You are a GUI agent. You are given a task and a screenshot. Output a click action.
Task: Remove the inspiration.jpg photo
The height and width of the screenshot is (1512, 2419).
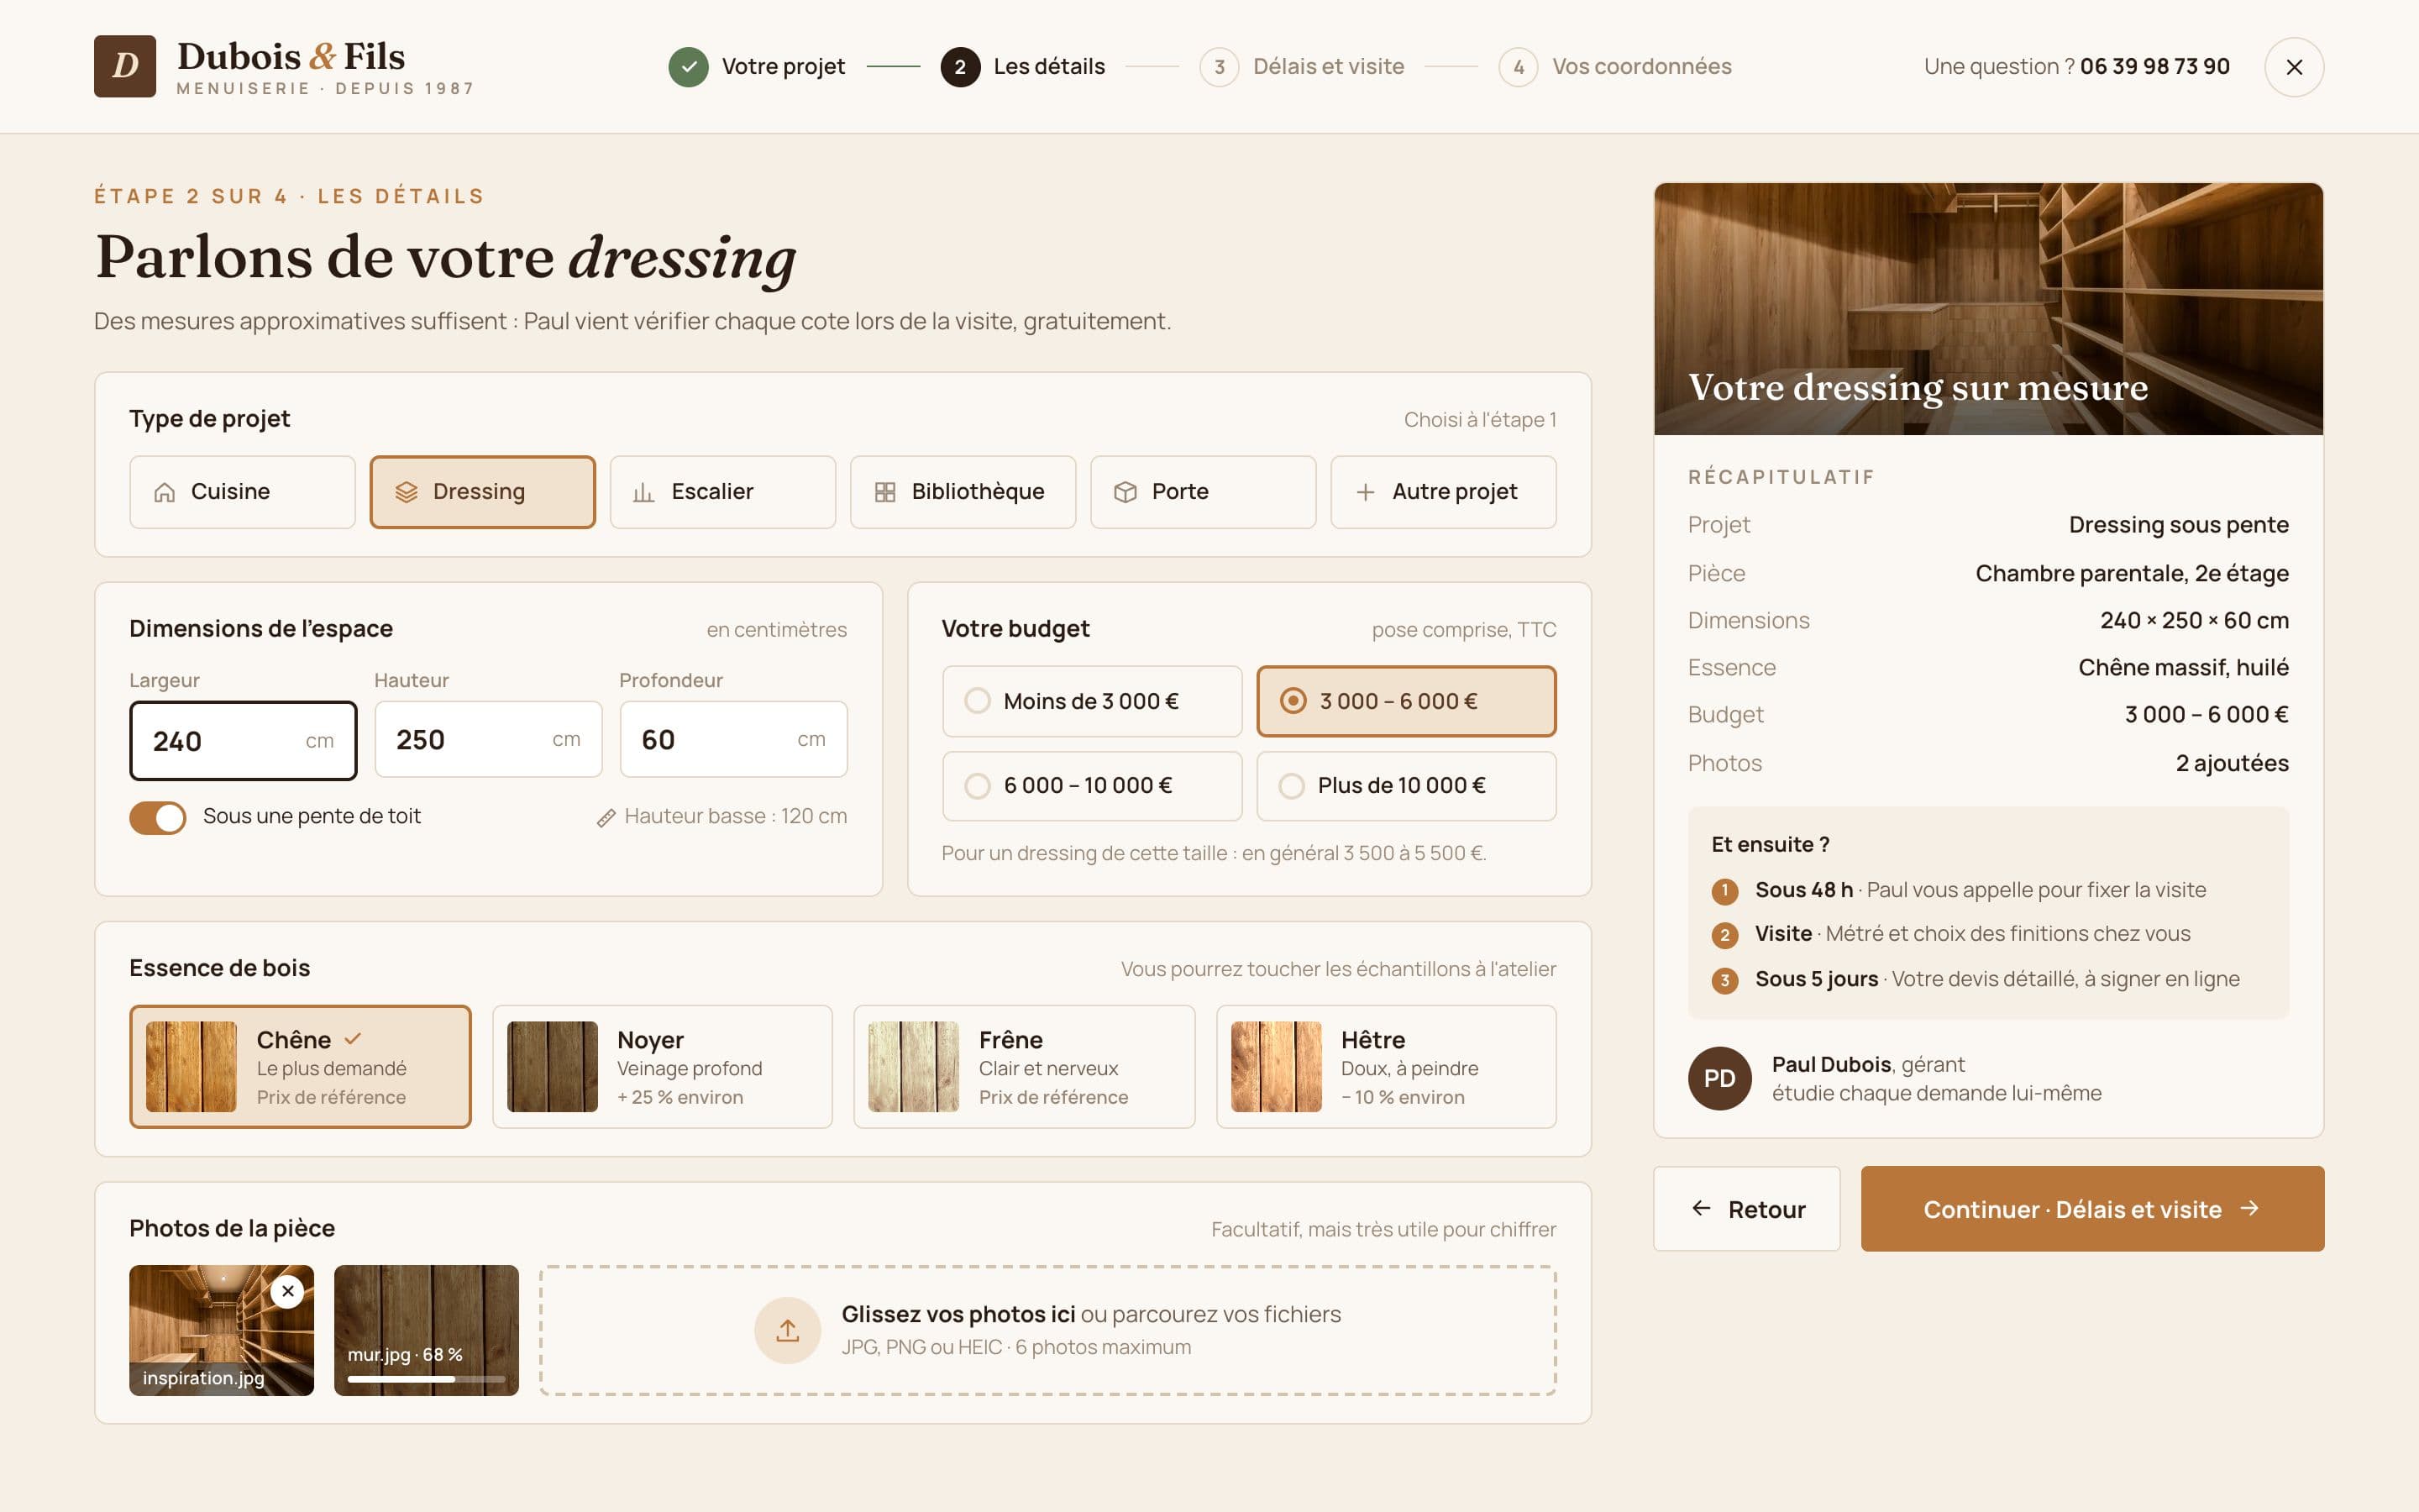[x=287, y=1291]
